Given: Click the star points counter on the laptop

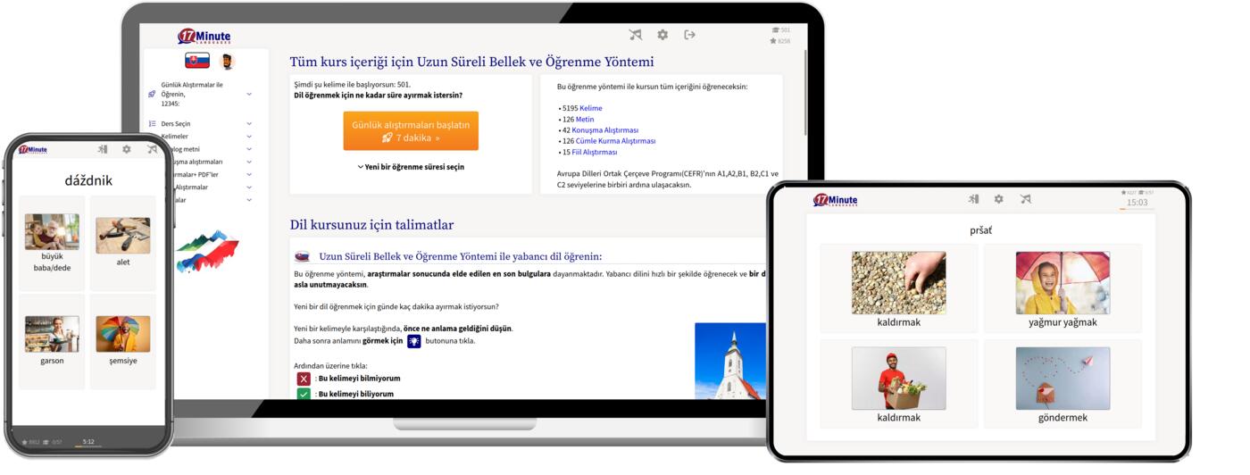Looking at the screenshot, I should (x=780, y=41).
